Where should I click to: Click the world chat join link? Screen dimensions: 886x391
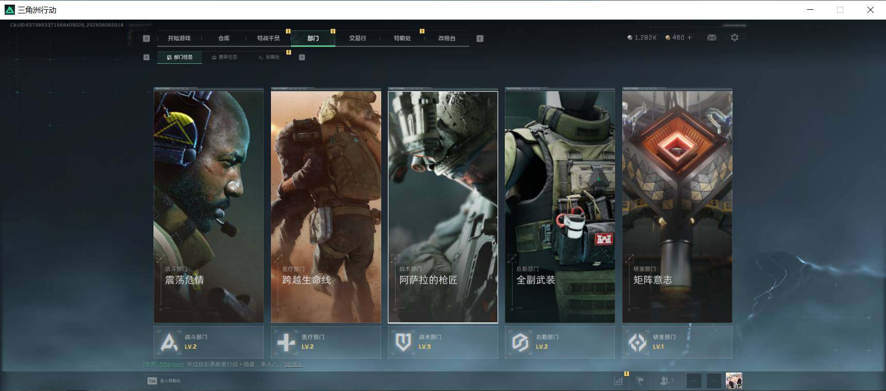pyautogui.click(x=294, y=365)
